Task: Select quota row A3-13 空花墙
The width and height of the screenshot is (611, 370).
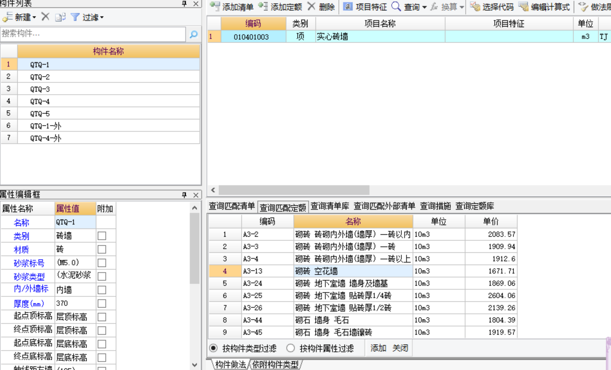Action: click(x=362, y=271)
